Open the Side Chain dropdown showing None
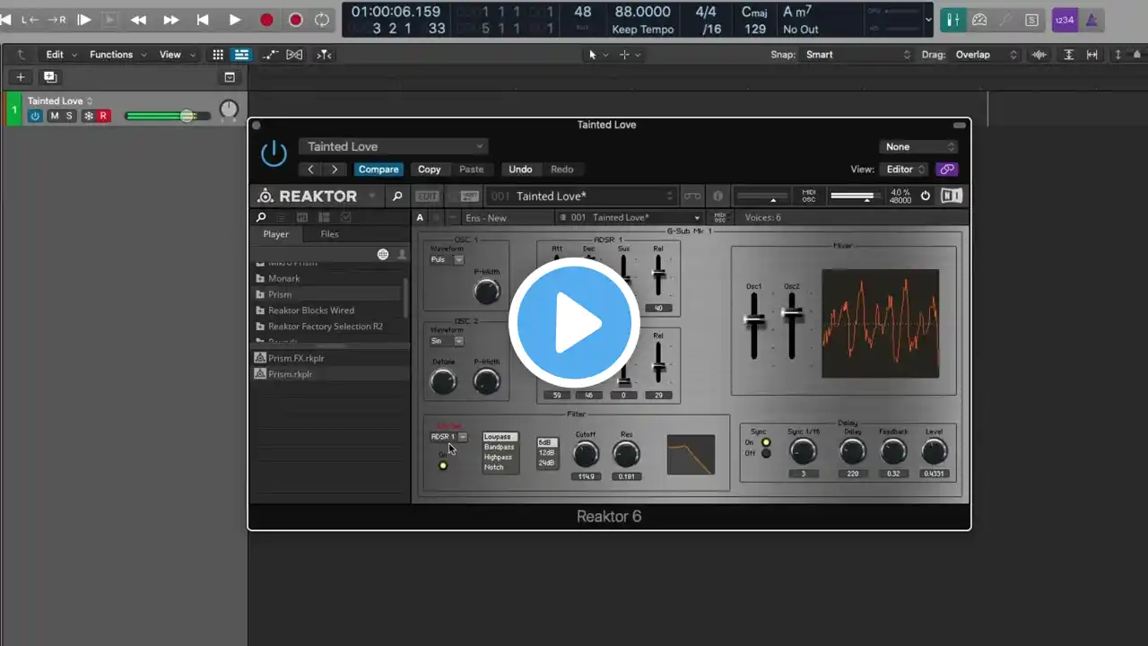1148x646 pixels. [x=918, y=147]
